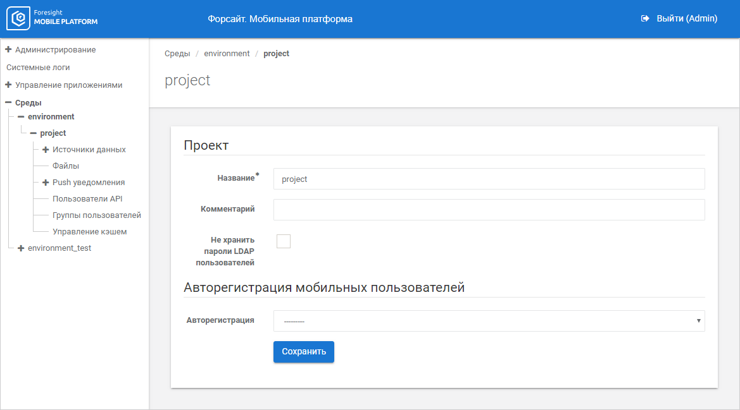740x410 pixels.
Task: Click the Название input field
Action: click(489, 179)
